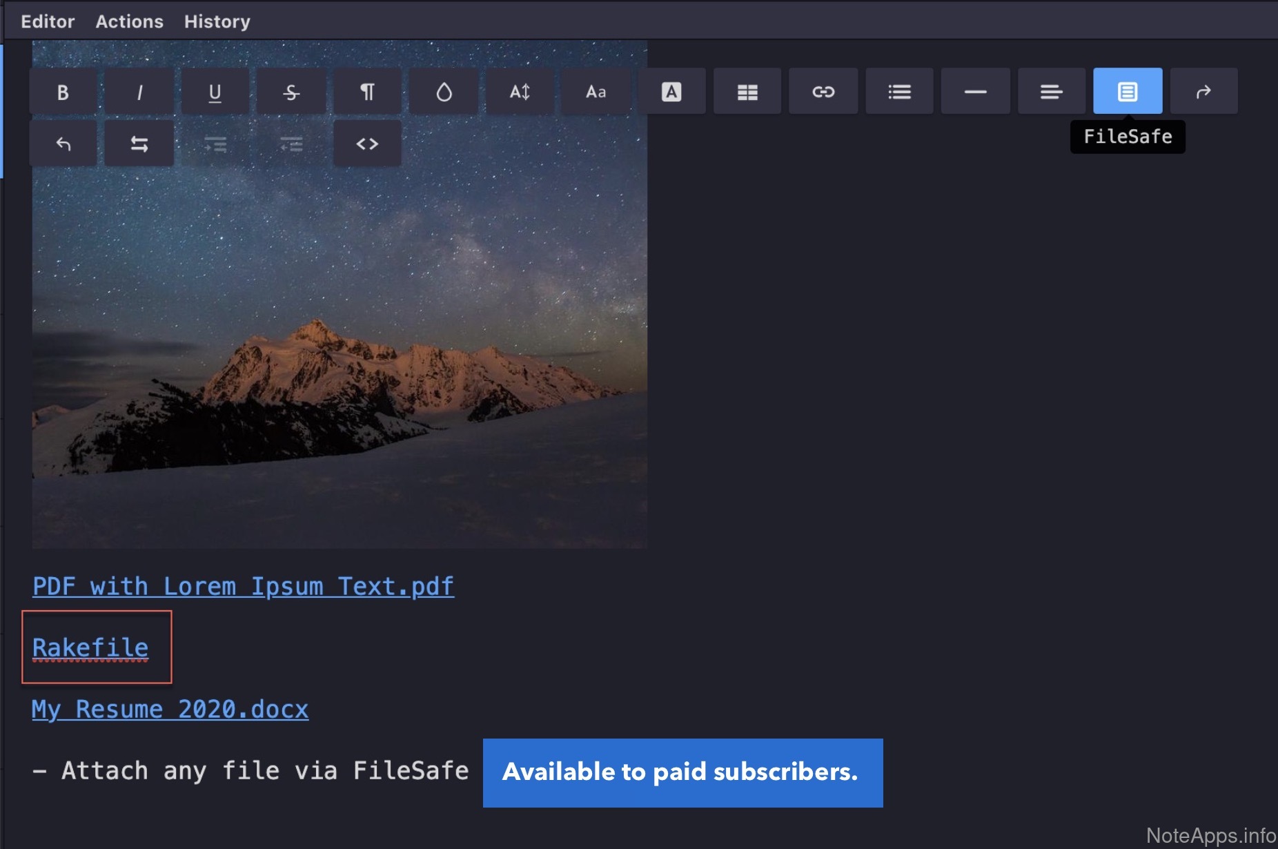
Task: Open paragraph format options
Action: (x=367, y=92)
